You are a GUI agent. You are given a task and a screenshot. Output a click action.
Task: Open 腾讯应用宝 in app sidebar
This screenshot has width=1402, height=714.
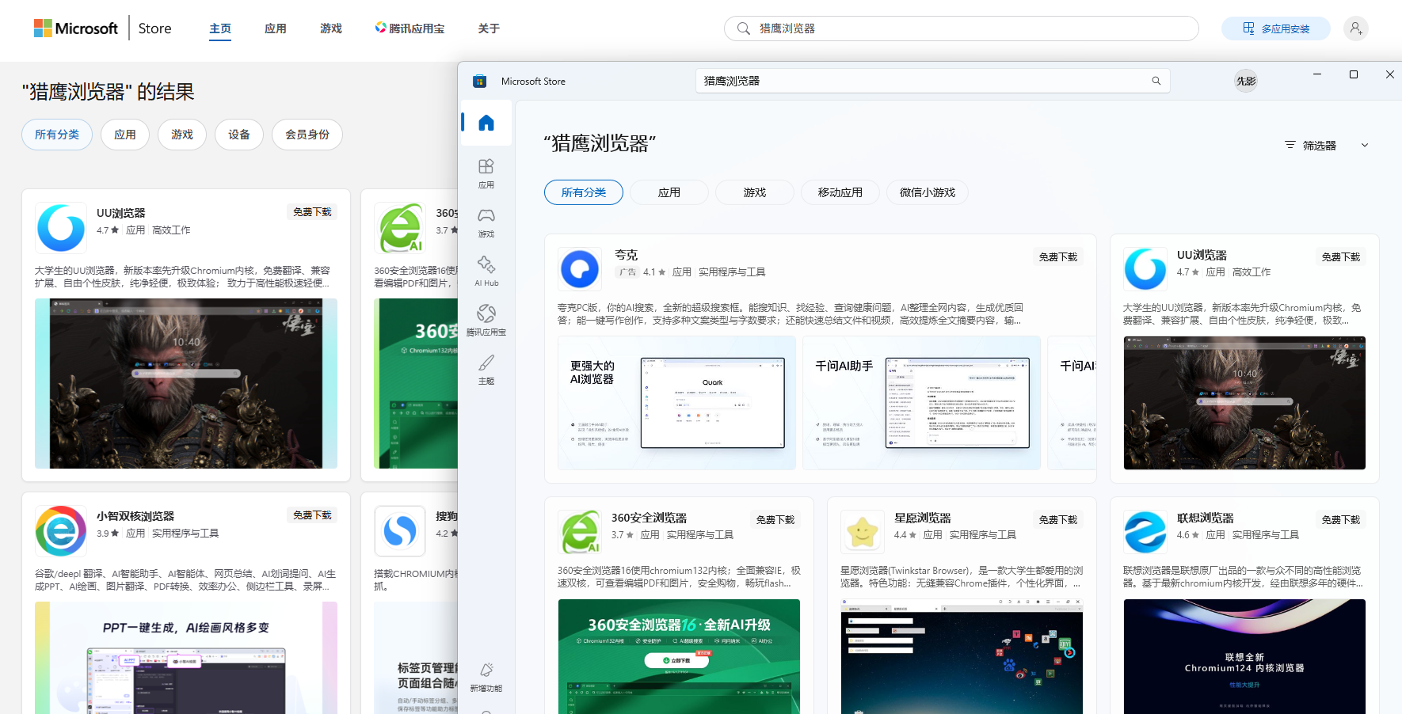pyautogui.click(x=486, y=321)
